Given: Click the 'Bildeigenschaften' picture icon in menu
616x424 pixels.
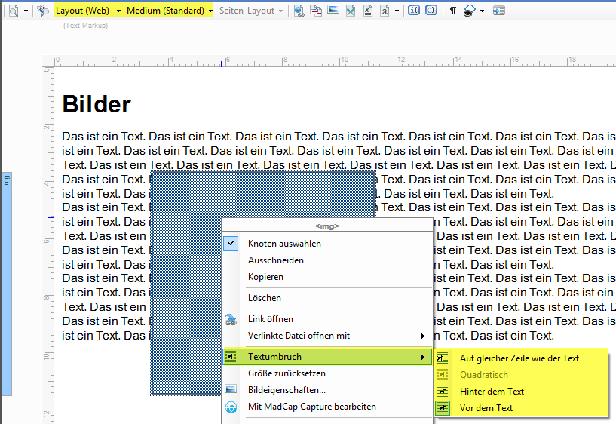Looking at the screenshot, I should click(x=232, y=390).
